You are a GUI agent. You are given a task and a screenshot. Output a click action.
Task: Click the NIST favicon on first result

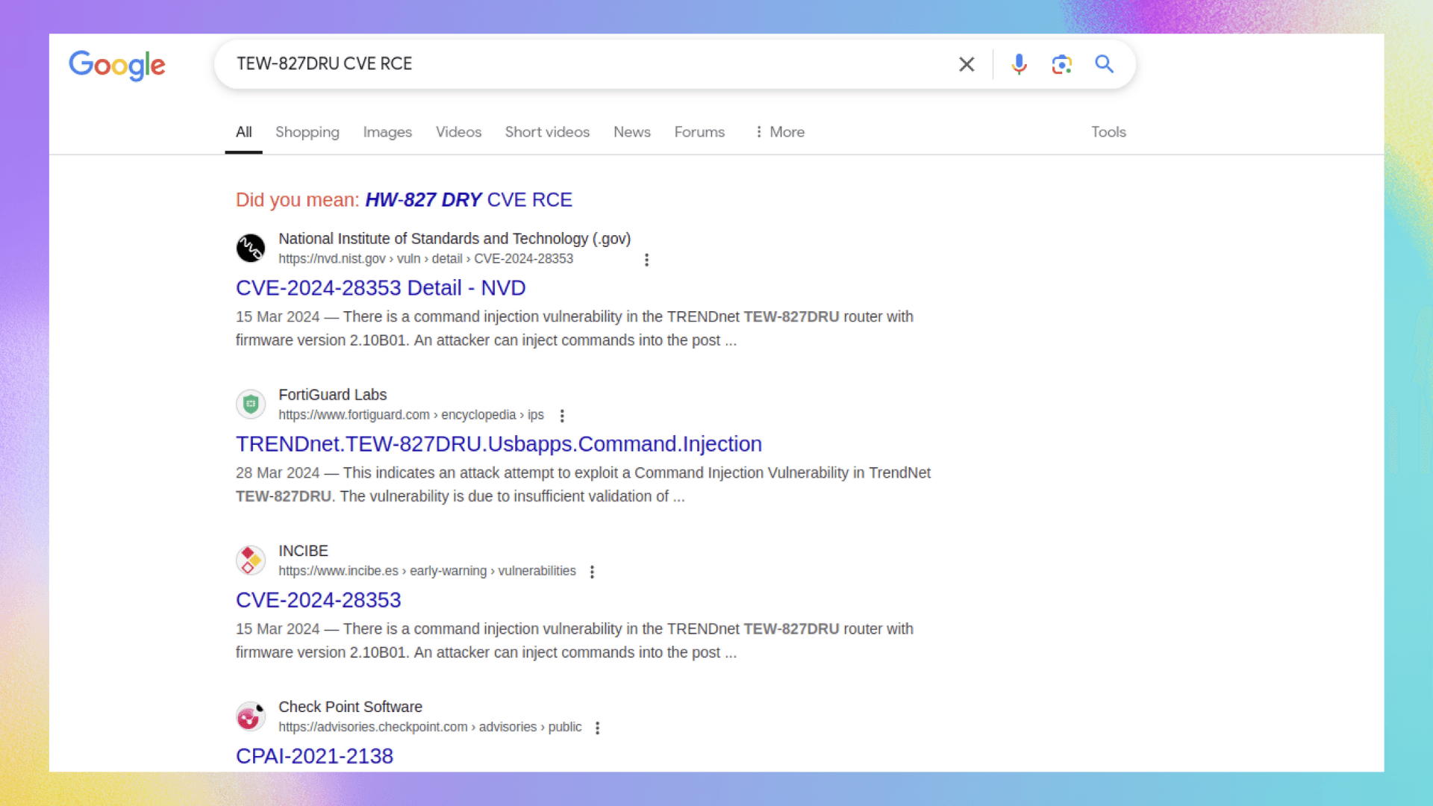(251, 248)
